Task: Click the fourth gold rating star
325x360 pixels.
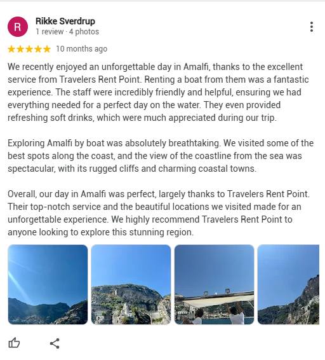Action: click(x=38, y=49)
